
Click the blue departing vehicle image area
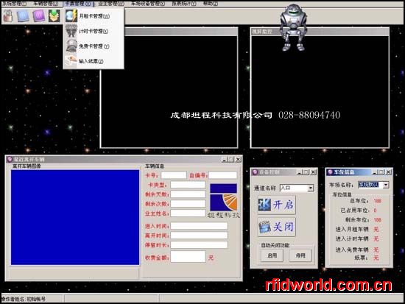tap(75, 217)
